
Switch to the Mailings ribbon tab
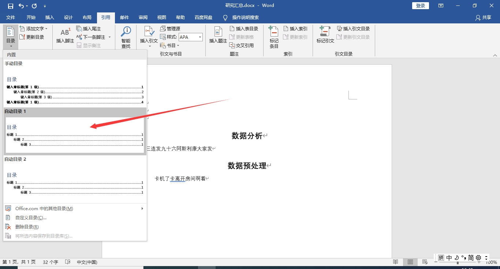click(124, 17)
